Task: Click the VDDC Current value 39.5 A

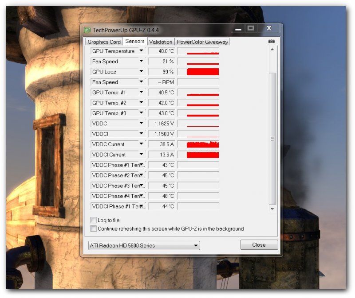Action: point(162,144)
